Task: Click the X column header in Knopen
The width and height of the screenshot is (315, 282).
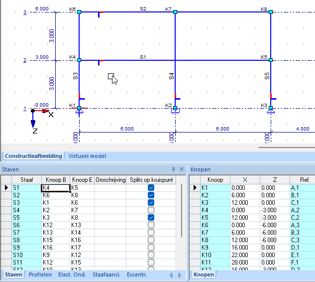Action: coord(245,180)
